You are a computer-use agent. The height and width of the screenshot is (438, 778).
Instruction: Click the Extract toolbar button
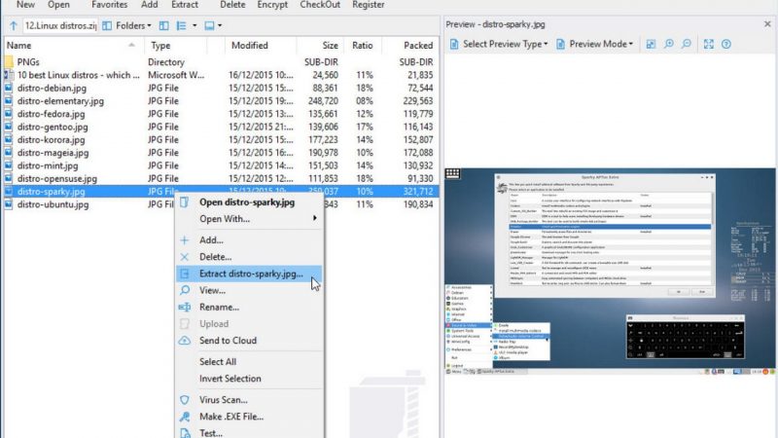[x=185, y=5]
